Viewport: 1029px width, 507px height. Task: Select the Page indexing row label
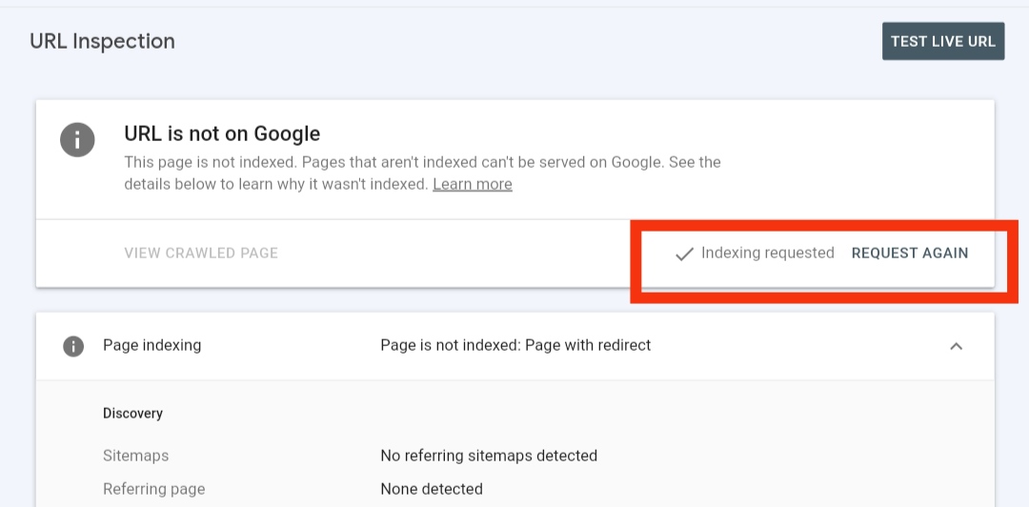tap(151, 345)
